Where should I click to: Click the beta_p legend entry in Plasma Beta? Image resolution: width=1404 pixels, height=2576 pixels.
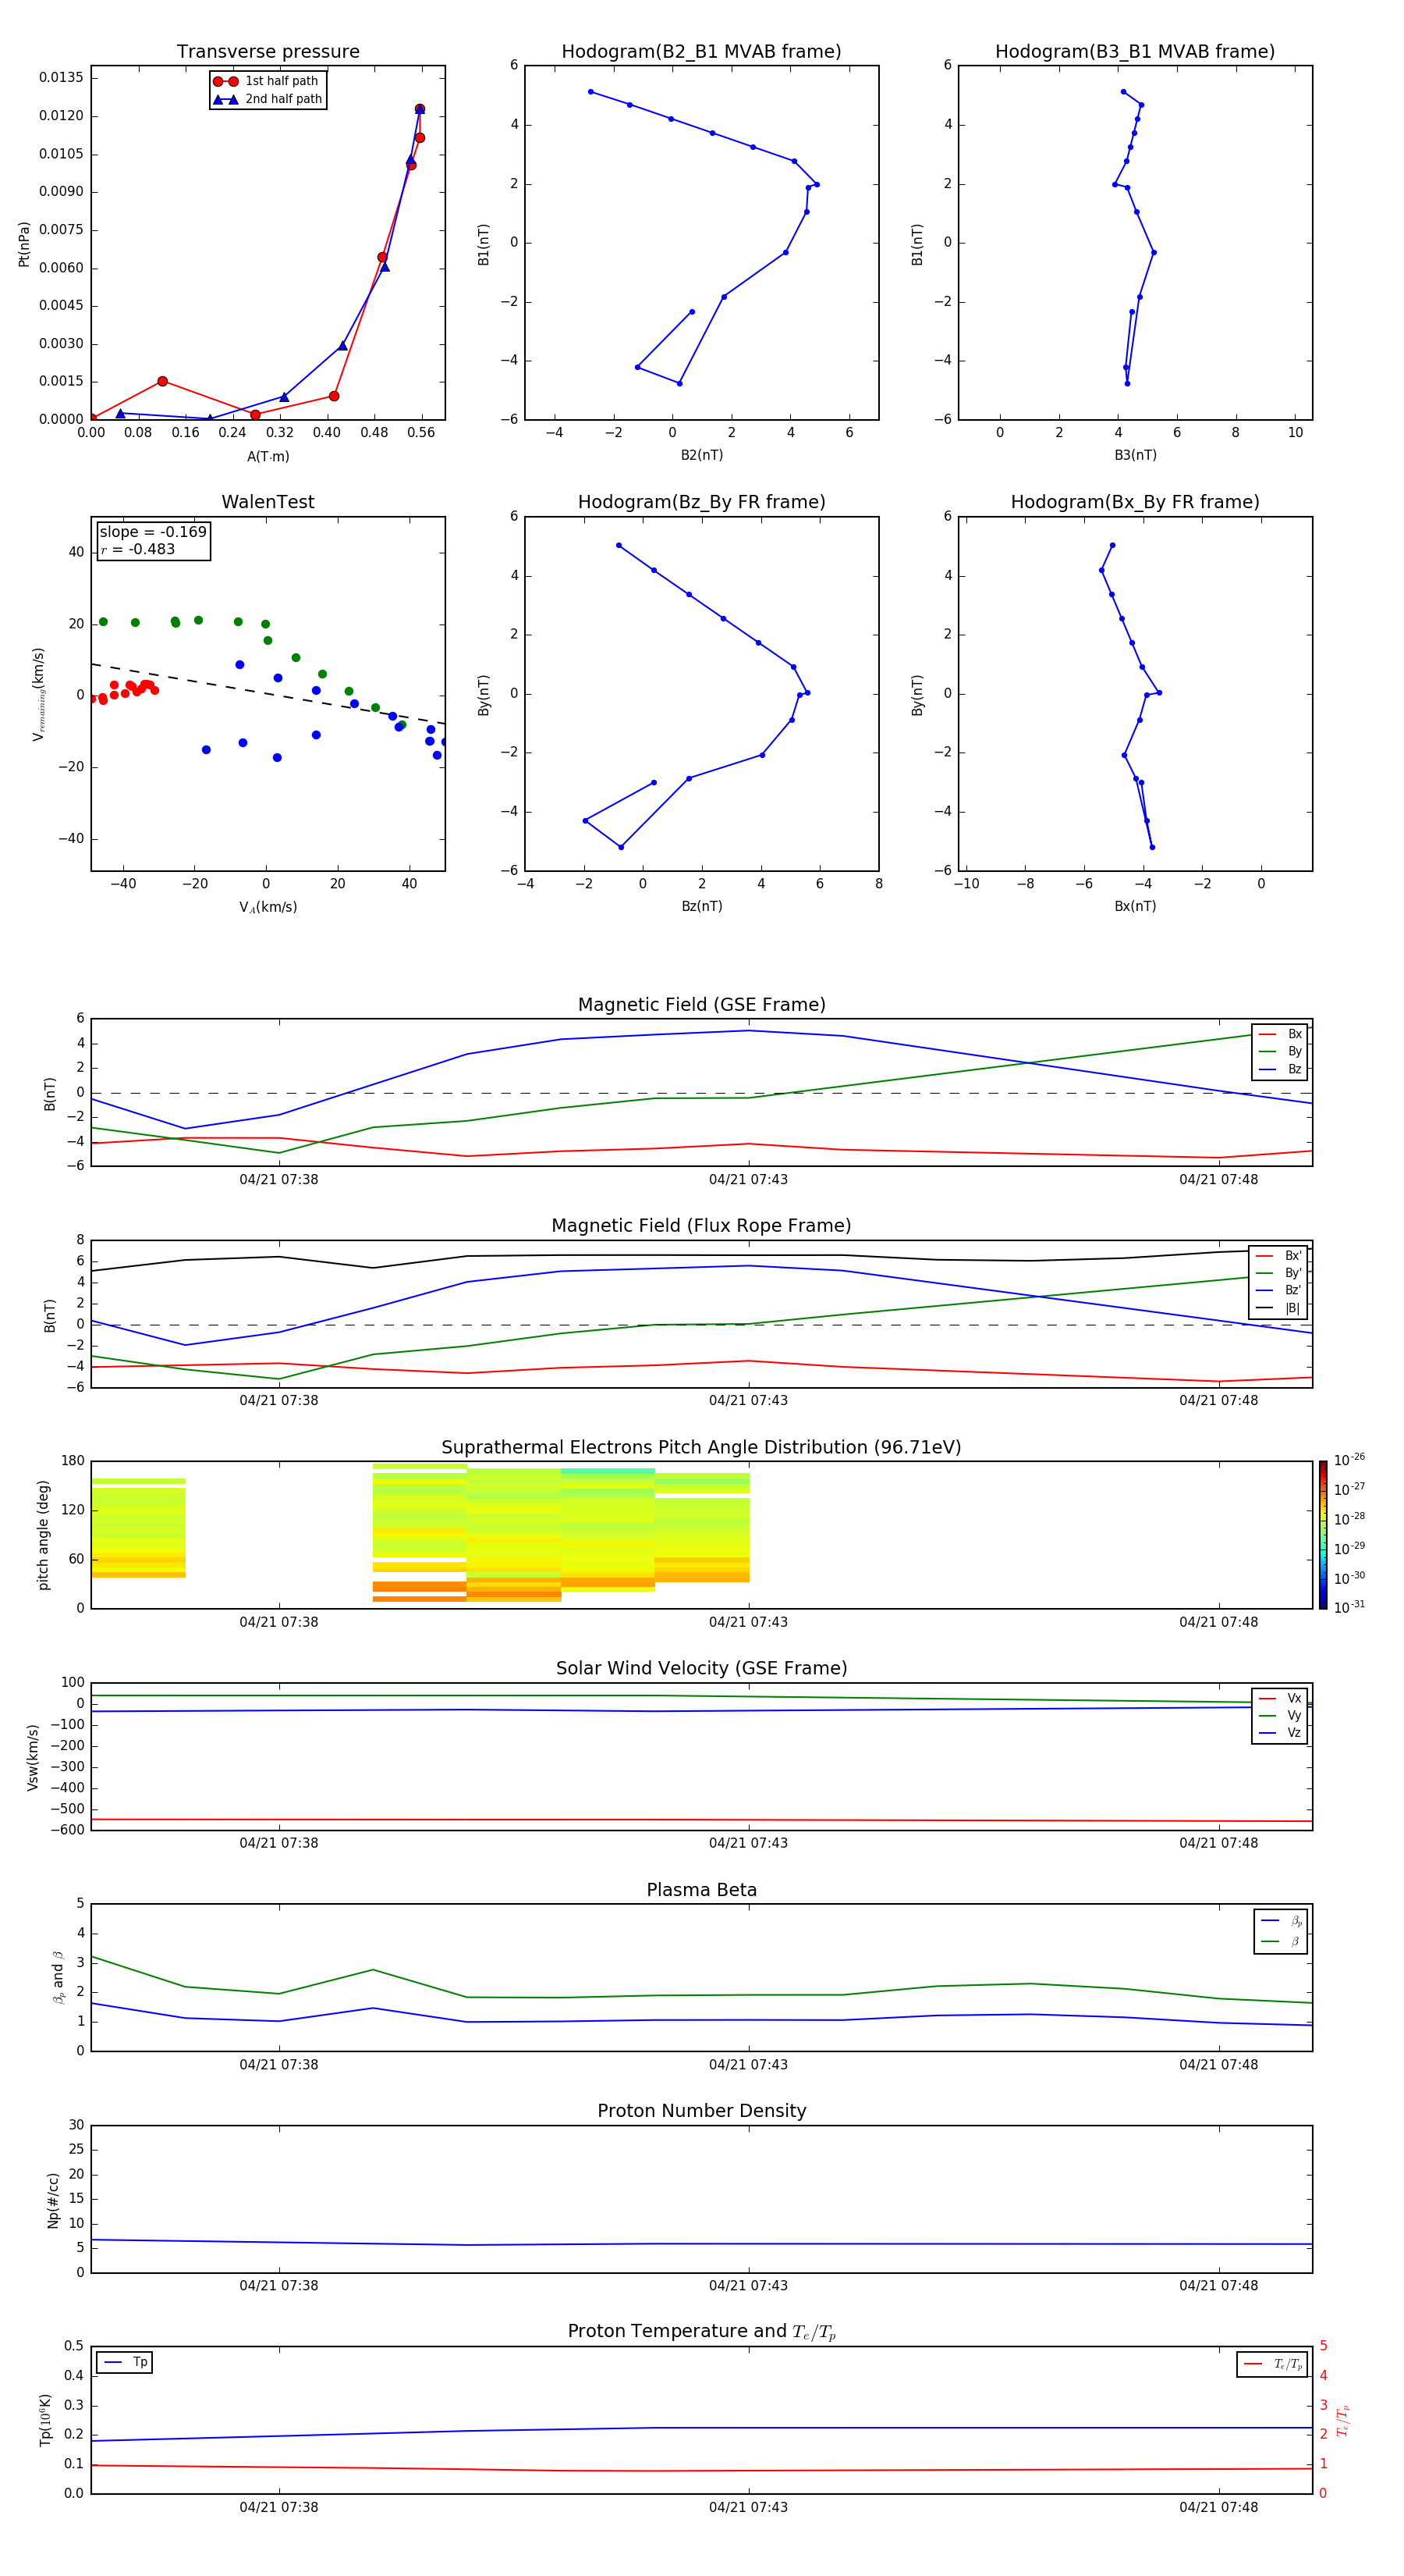1281,1921
